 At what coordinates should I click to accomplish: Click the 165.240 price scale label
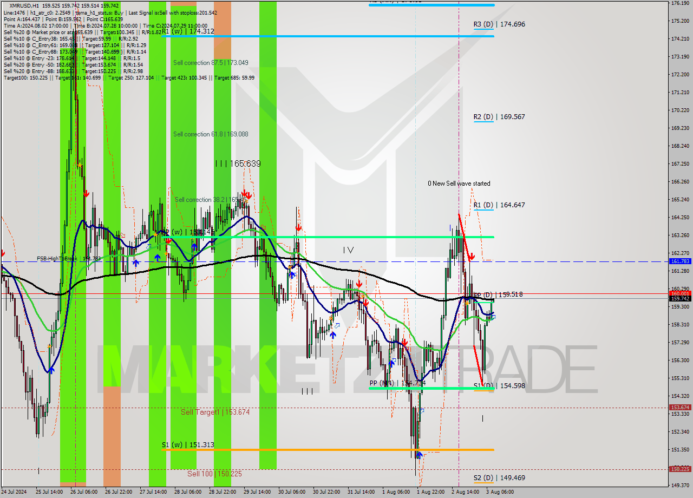coord(680,199)
